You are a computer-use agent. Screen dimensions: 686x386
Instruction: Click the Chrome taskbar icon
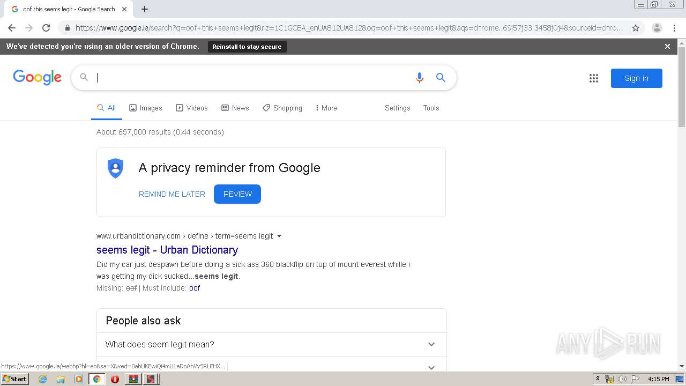pyautogui.click(x=97, y=379)
